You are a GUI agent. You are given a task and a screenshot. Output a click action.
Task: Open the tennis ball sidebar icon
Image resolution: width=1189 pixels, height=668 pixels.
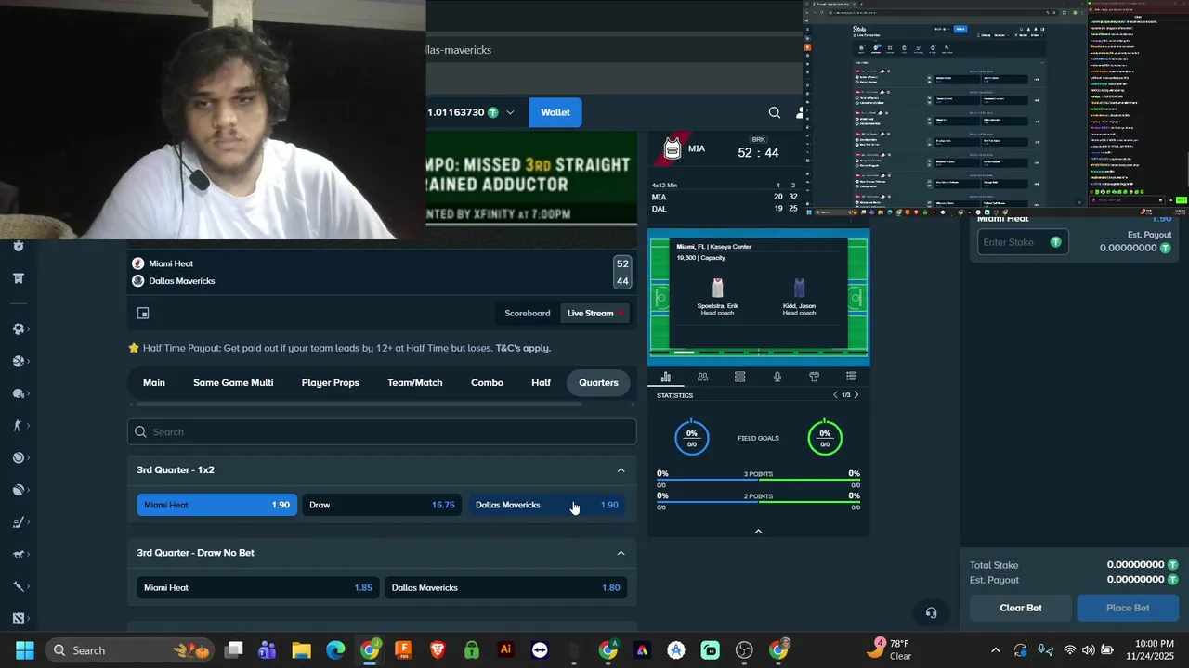19,457
